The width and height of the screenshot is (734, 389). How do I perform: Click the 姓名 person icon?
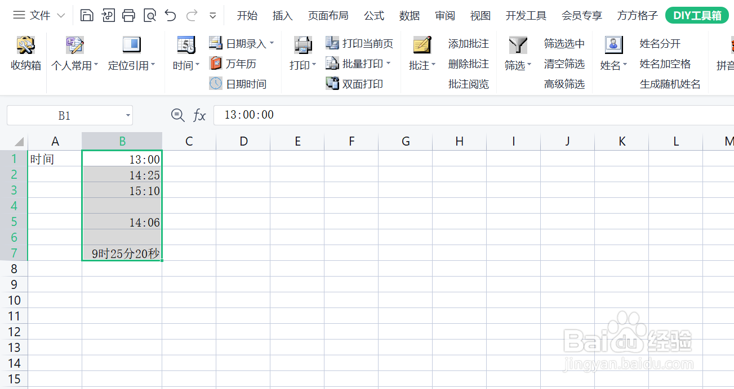click(613, 44)
